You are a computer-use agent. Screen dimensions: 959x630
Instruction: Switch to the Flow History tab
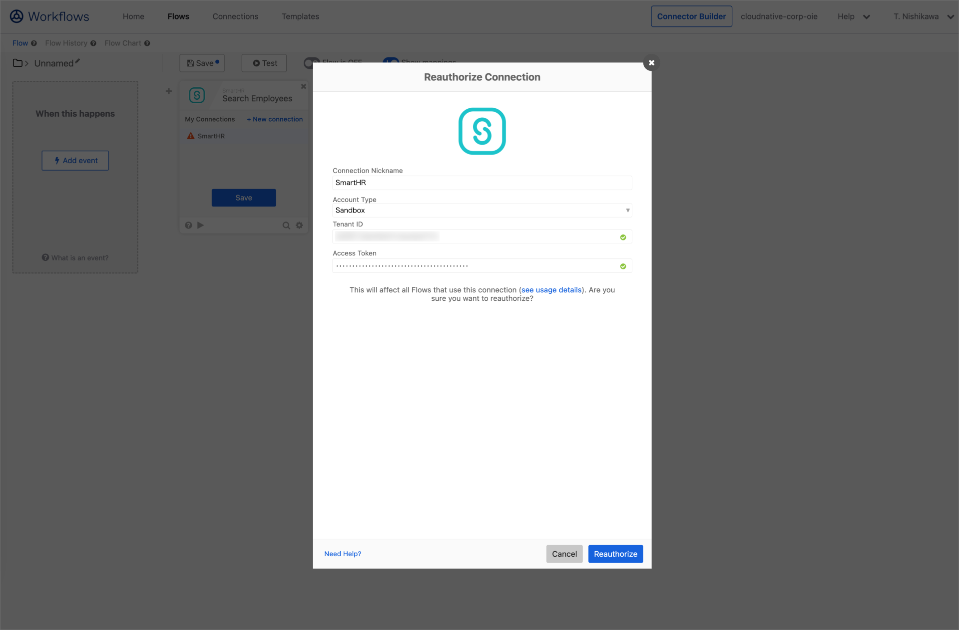pos(65,43)
